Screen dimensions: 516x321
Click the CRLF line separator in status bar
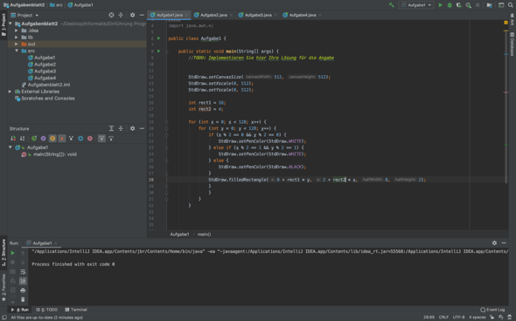click(x=443, y=317)
